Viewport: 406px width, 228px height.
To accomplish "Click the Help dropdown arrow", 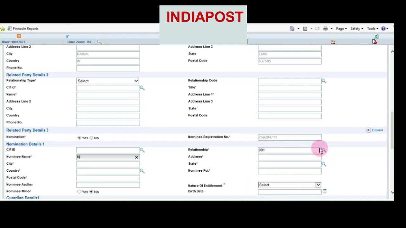I will point(387,28).
